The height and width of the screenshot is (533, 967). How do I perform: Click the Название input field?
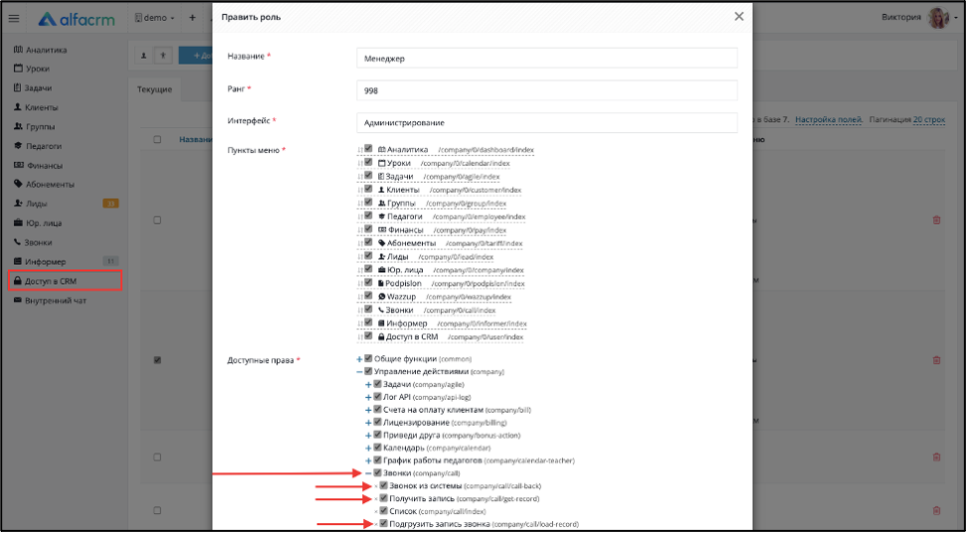point(547,58)
